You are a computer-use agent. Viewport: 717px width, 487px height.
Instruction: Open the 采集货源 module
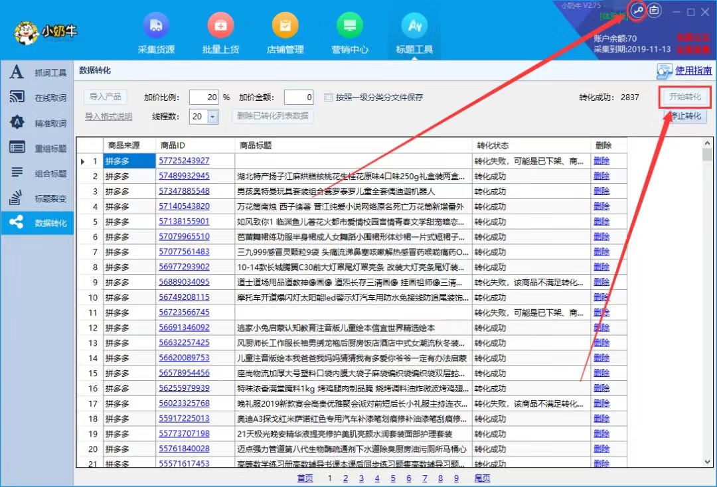click(156, 35)
